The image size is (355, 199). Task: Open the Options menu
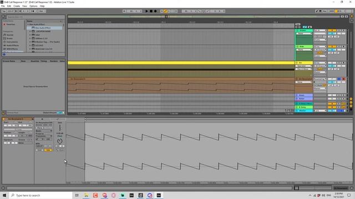(x=33, y=6)
